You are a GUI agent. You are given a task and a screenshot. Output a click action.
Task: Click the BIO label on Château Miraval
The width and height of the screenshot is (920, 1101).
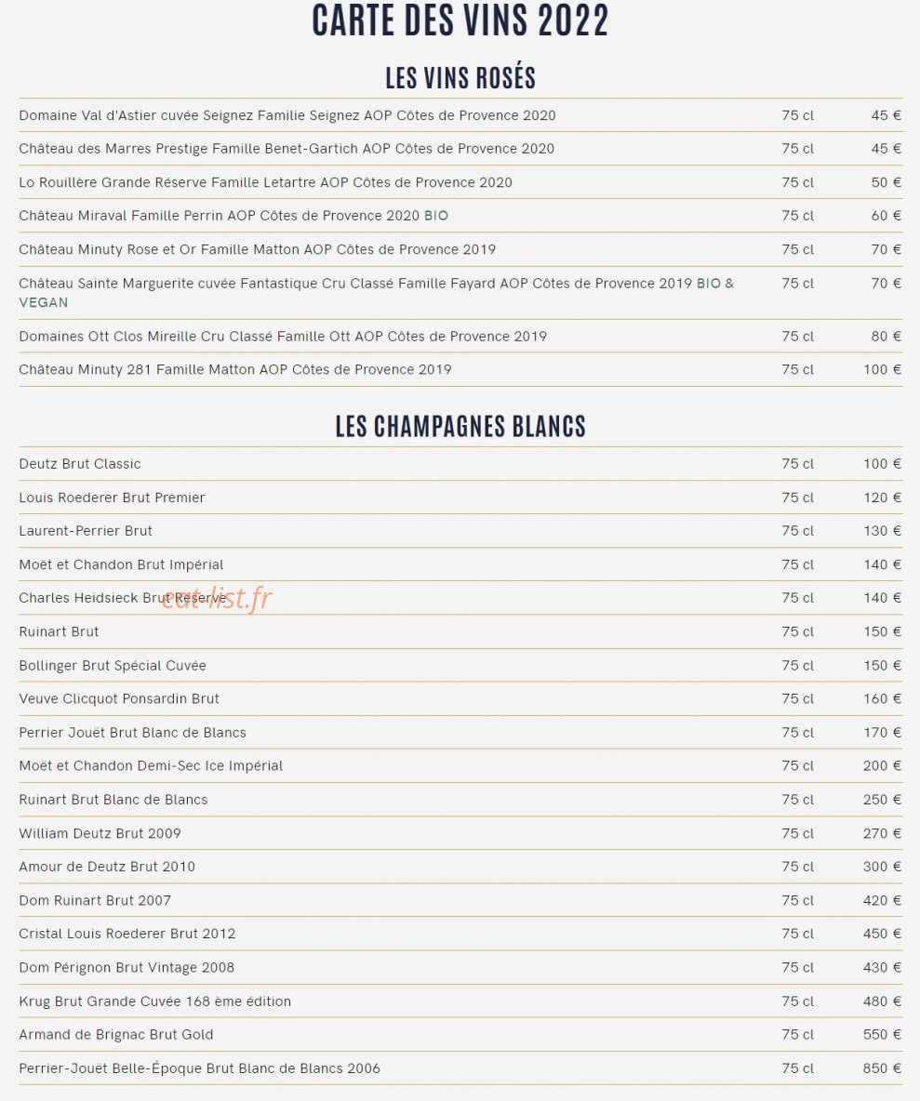(436, 216)
